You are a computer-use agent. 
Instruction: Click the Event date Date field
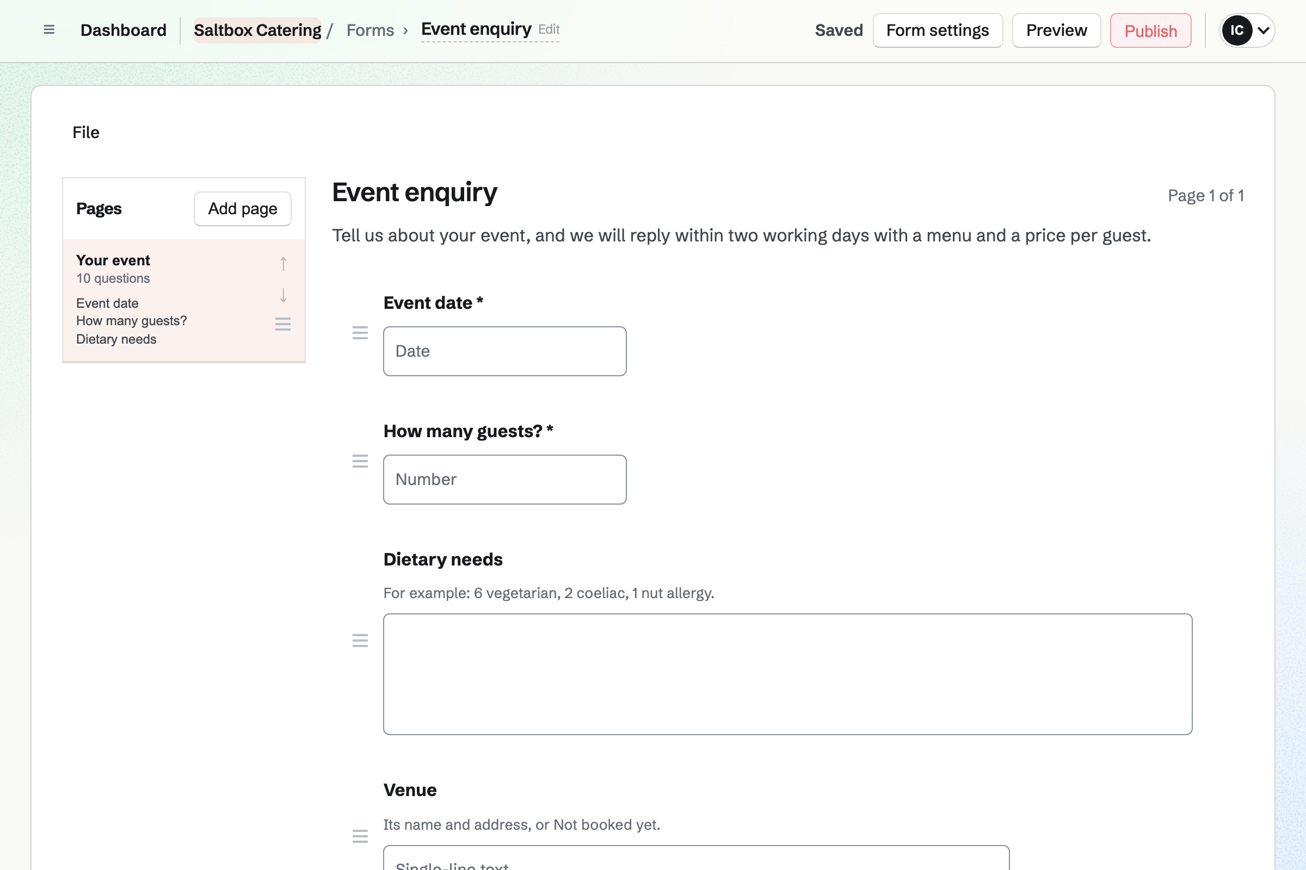[x=505, y=351]
